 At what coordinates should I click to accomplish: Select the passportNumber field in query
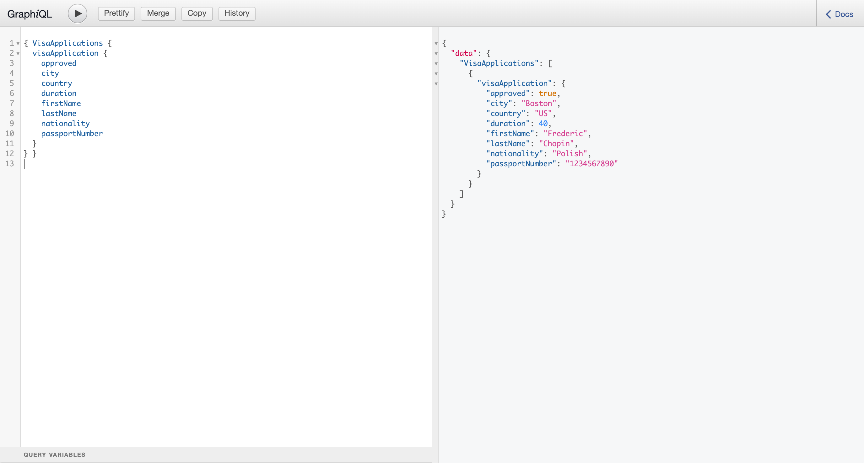[72, 134]
